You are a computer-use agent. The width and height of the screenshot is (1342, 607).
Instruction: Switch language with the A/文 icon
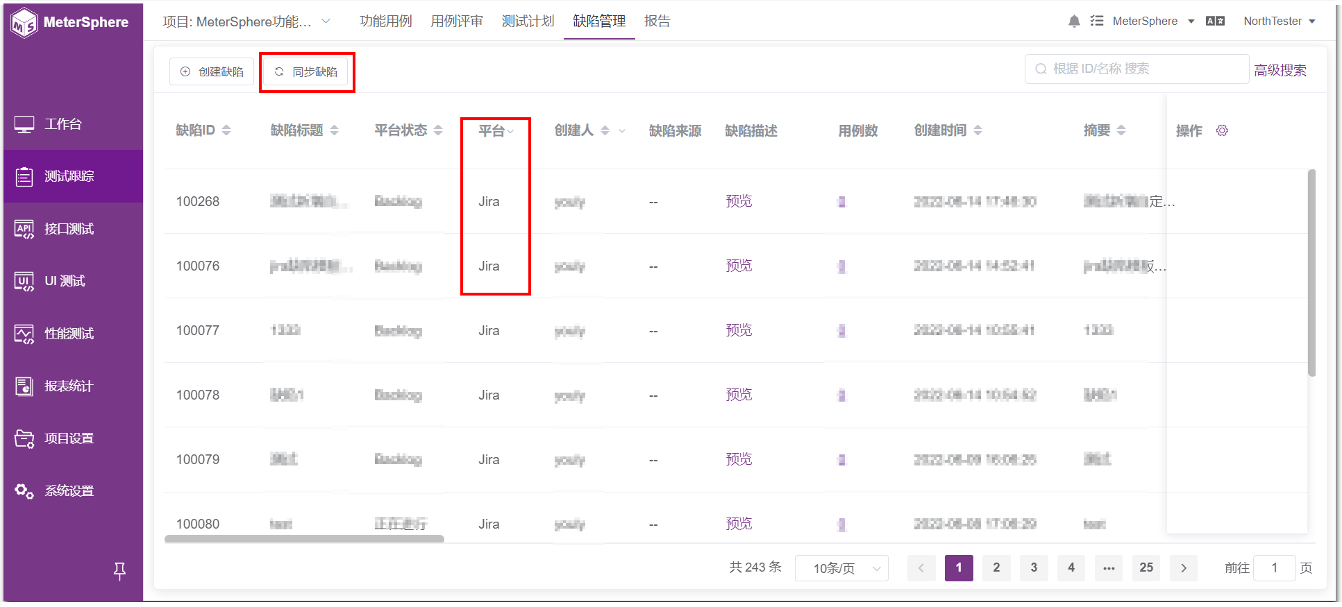click(x=1215, y=22)
